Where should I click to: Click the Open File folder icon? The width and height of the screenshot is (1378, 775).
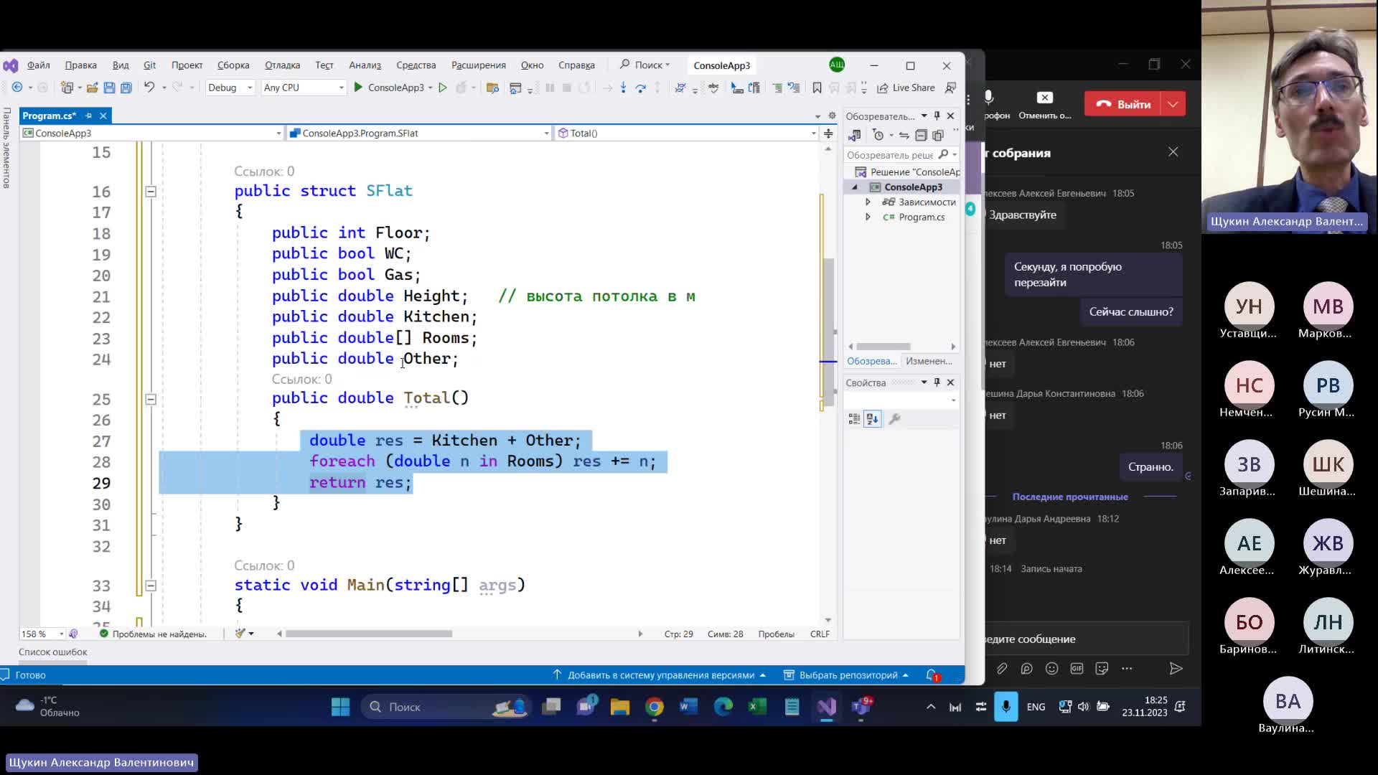pos(92,88)
